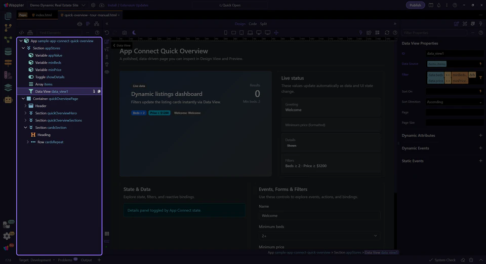Collapse the Section appStores node
This screenshot has width=486, height=264.
click(23, 48)
